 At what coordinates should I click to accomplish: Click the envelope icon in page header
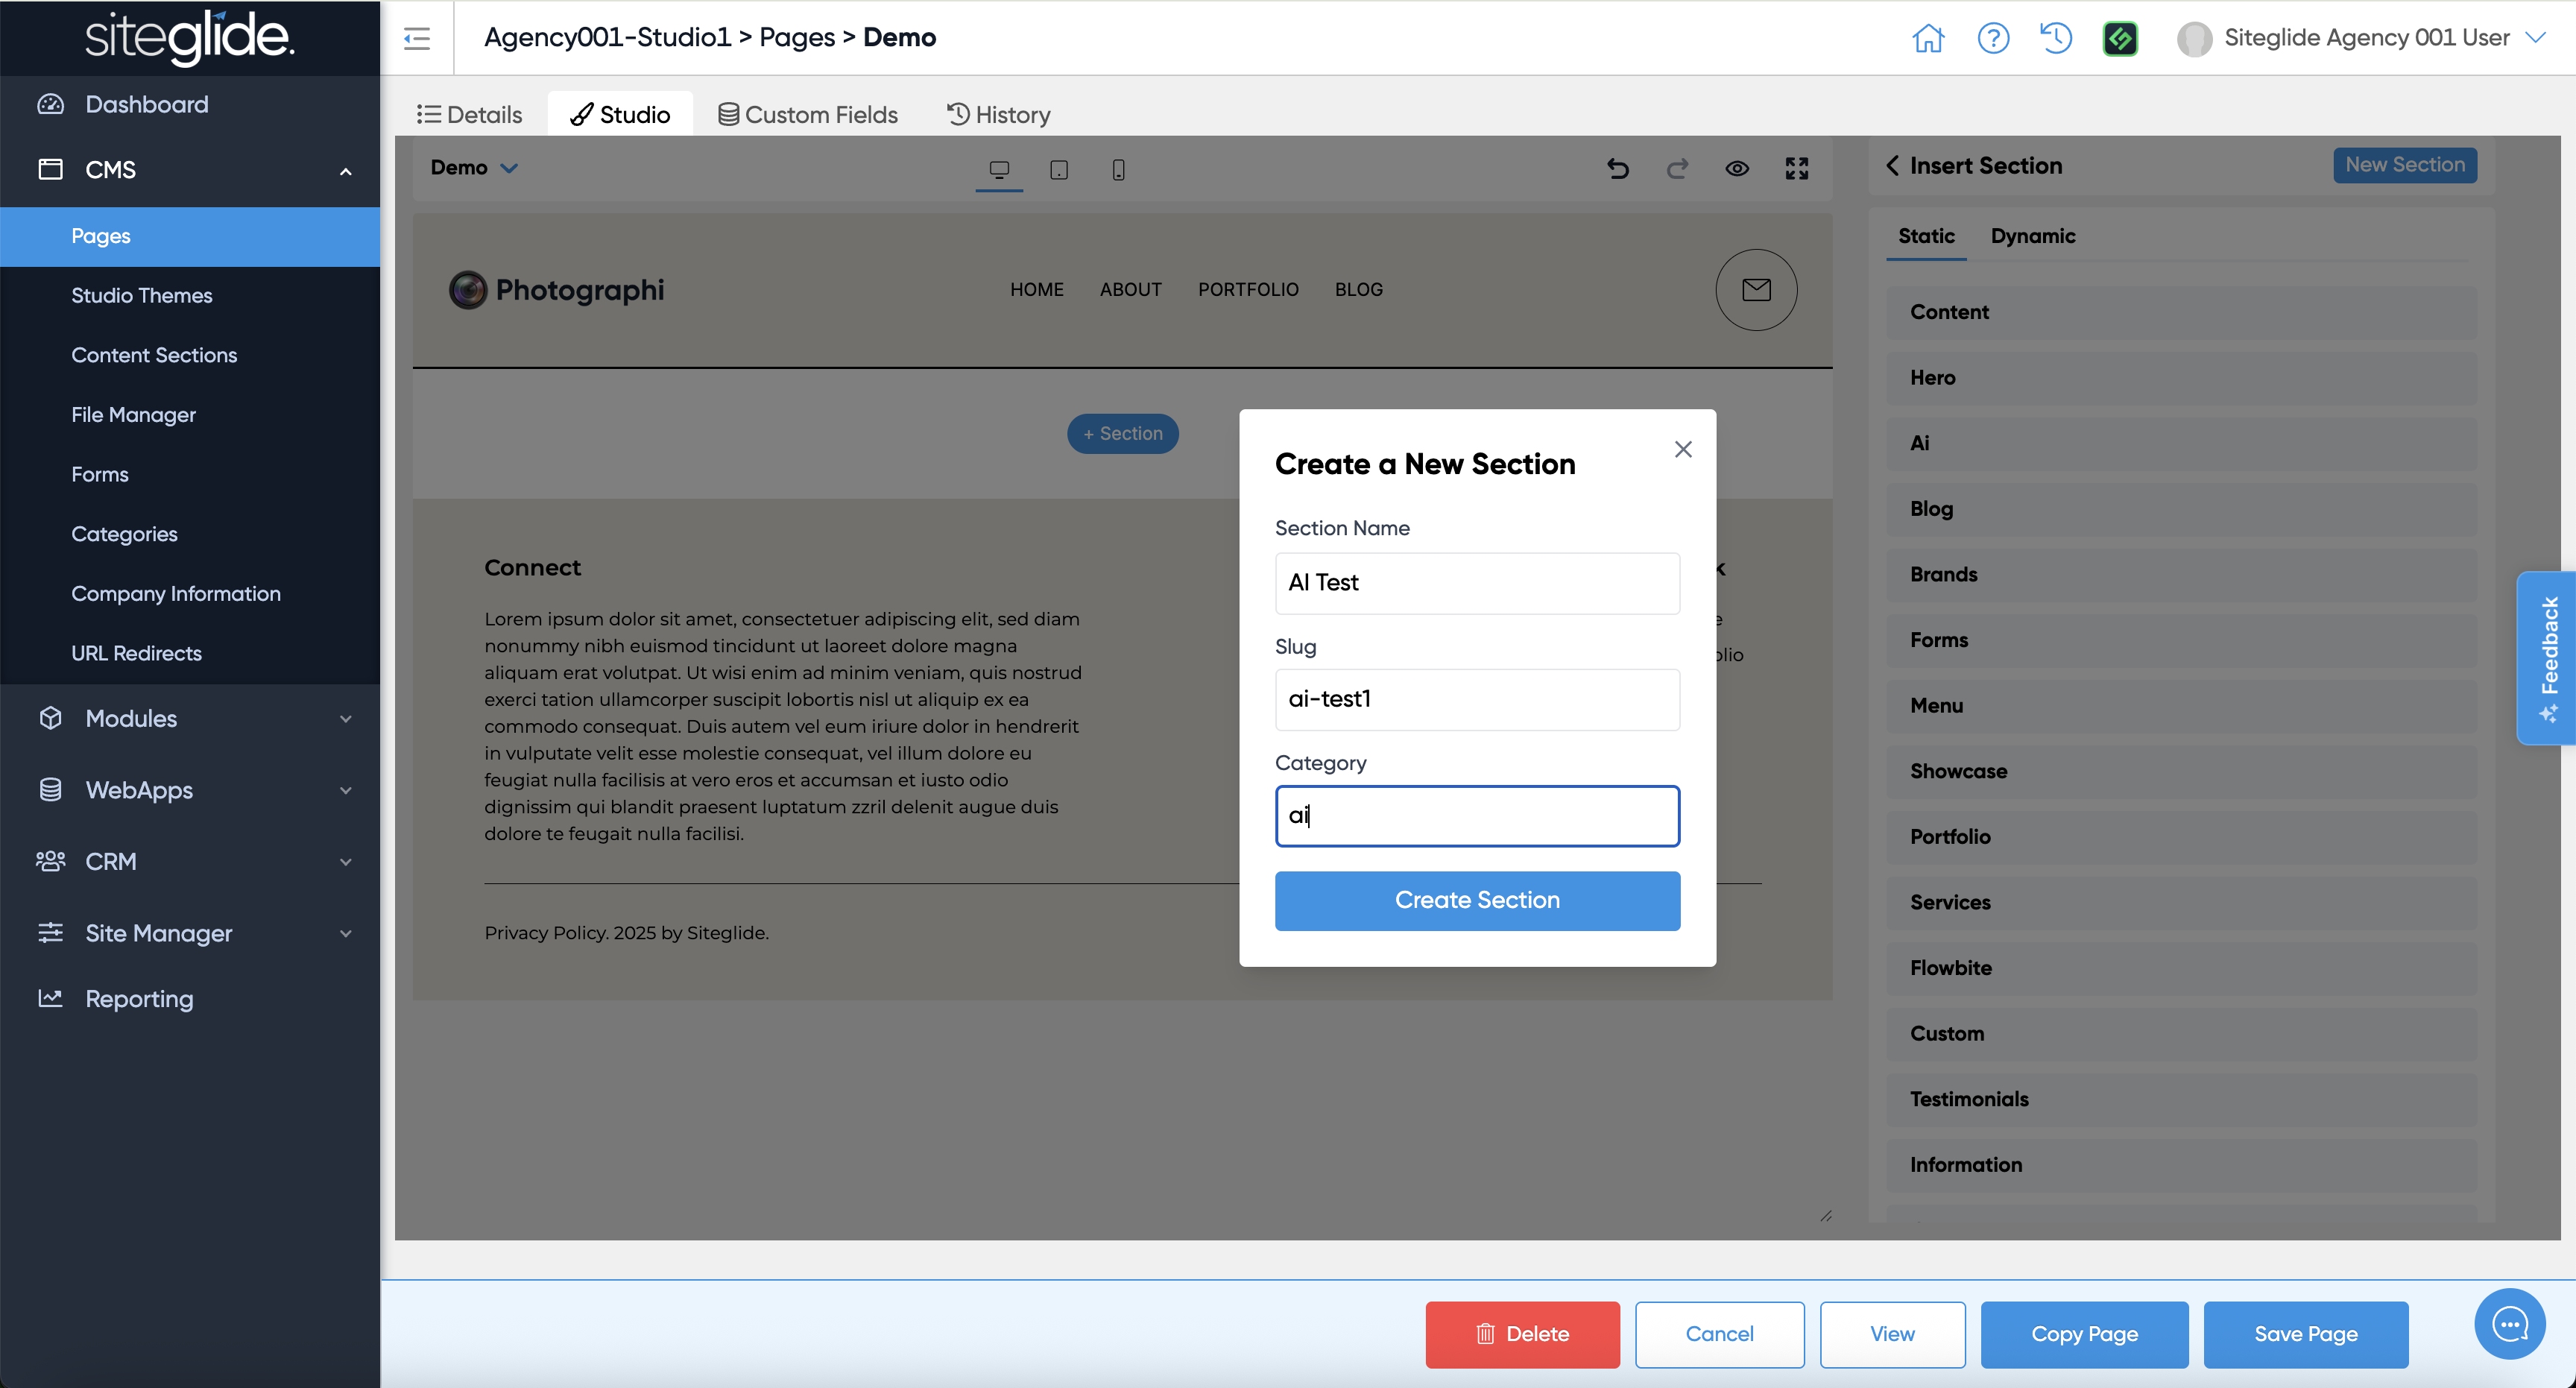1756,290
